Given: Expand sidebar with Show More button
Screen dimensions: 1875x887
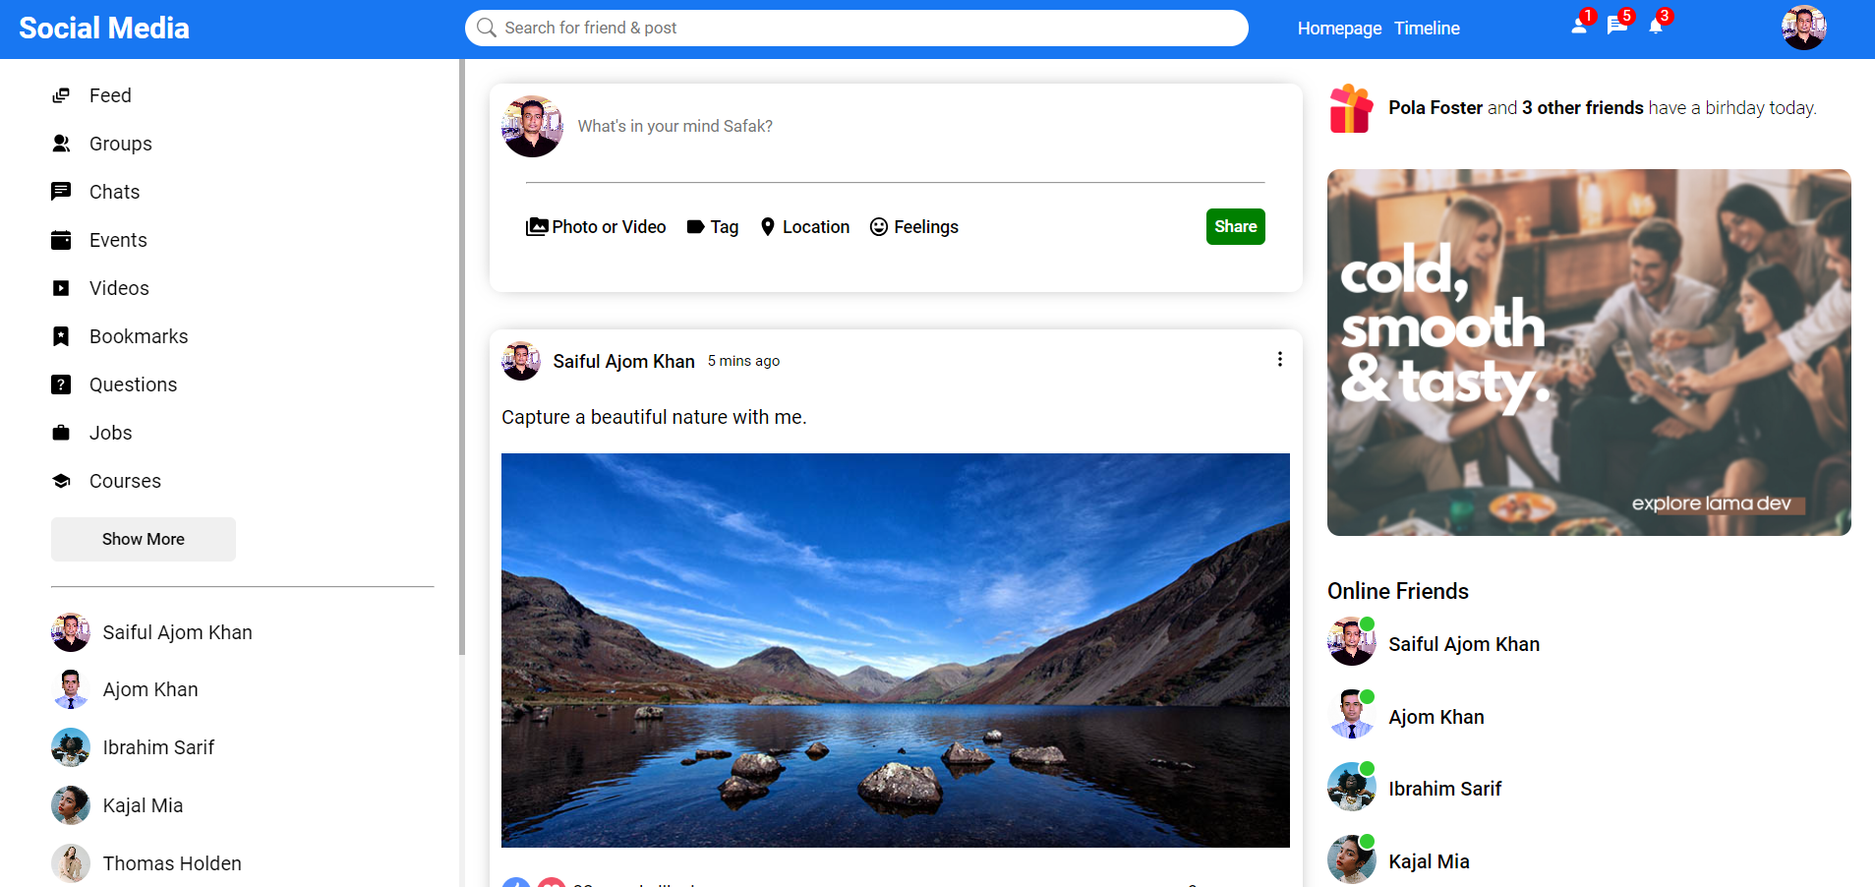Looking at the screenshot, I should [x=144, y=539].
